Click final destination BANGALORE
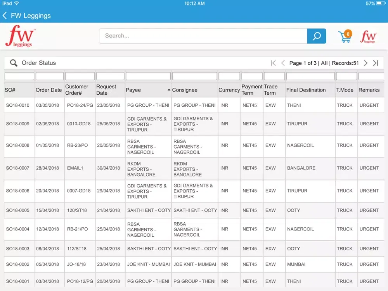 [x=301, y=168]
